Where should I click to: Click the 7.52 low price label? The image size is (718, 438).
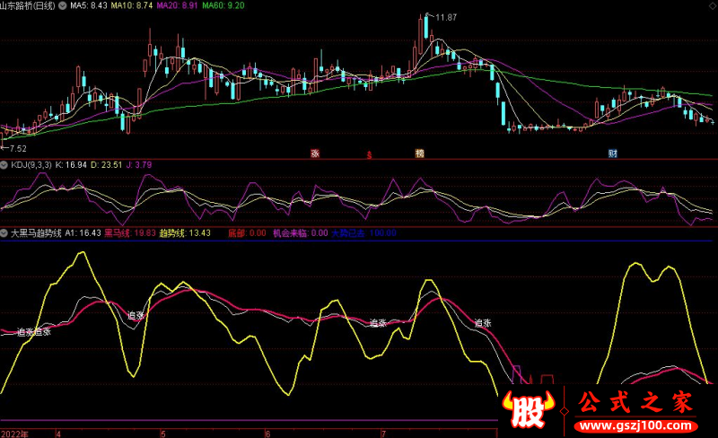point(16,147)
